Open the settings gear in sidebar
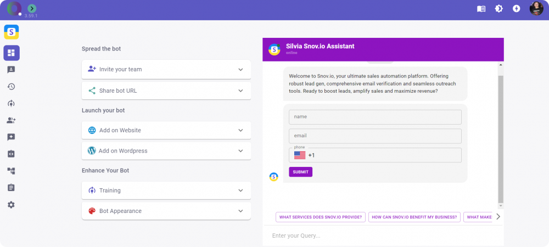Image resolution: width=549 pixels, height=247 pixels. [x=11, y=205]
